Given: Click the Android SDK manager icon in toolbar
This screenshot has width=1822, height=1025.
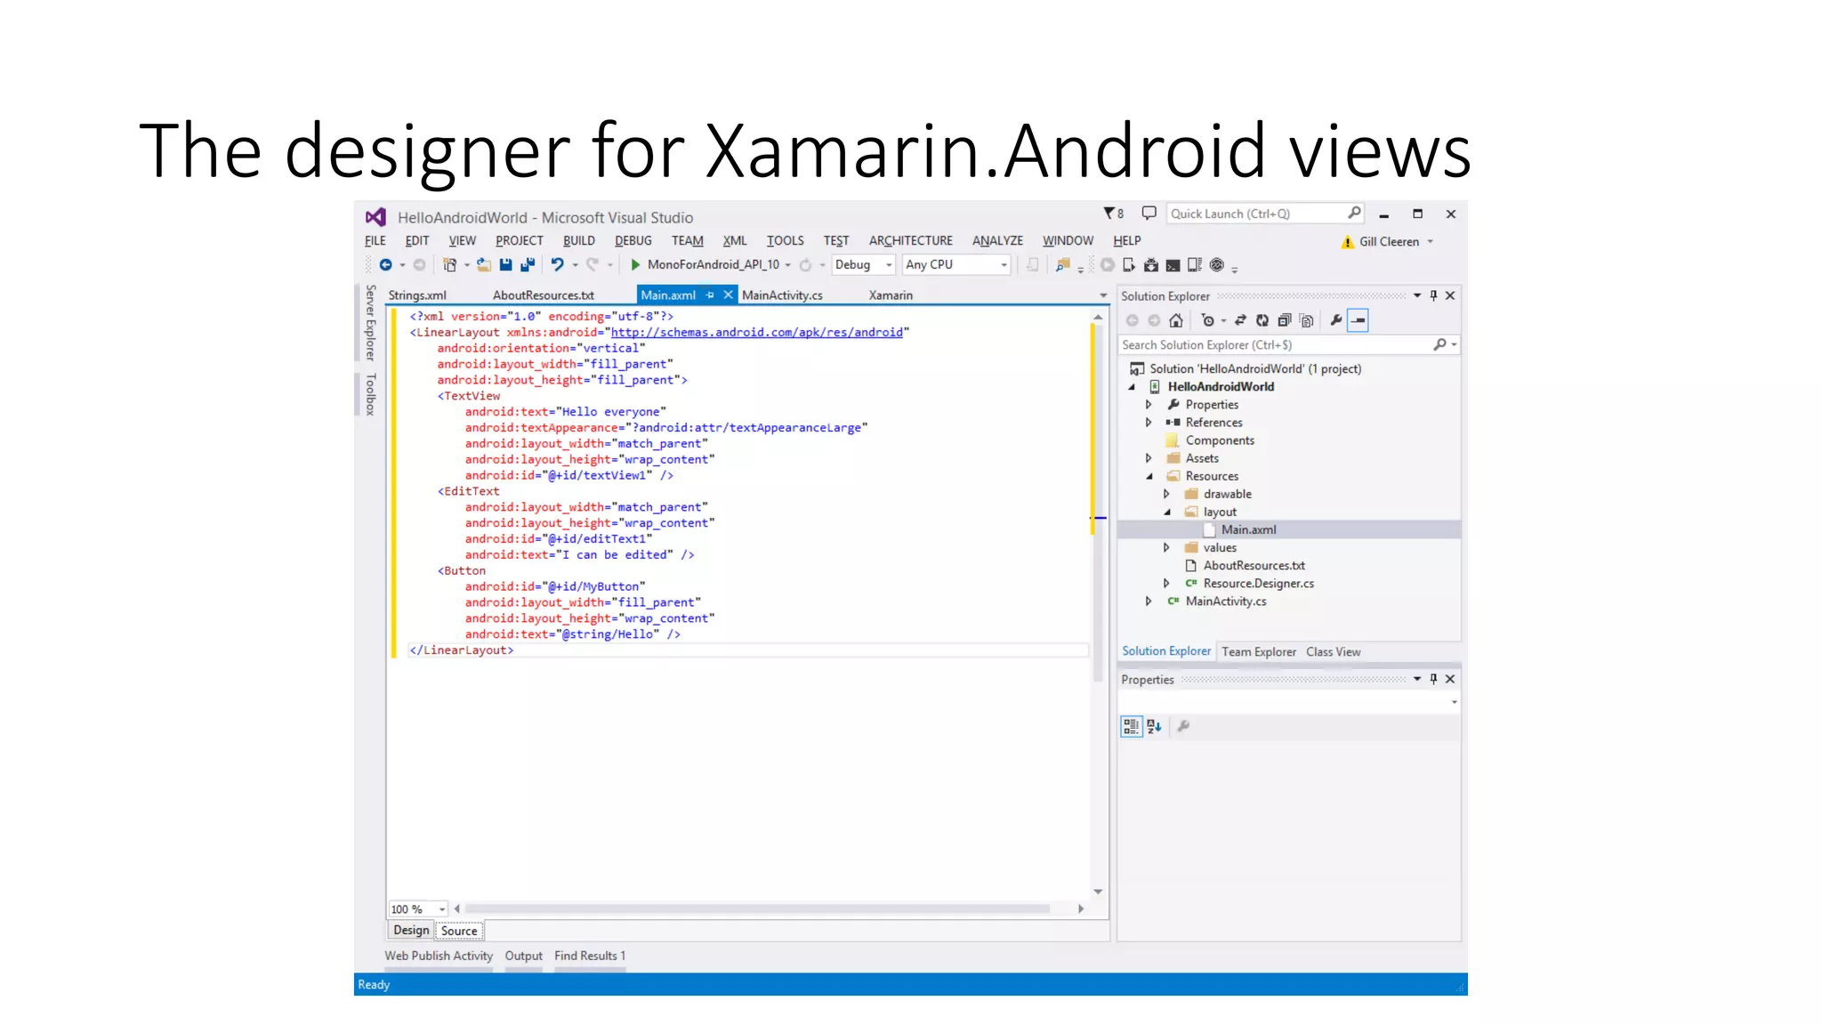Looking at the screenshot, I should (1151, 265).
